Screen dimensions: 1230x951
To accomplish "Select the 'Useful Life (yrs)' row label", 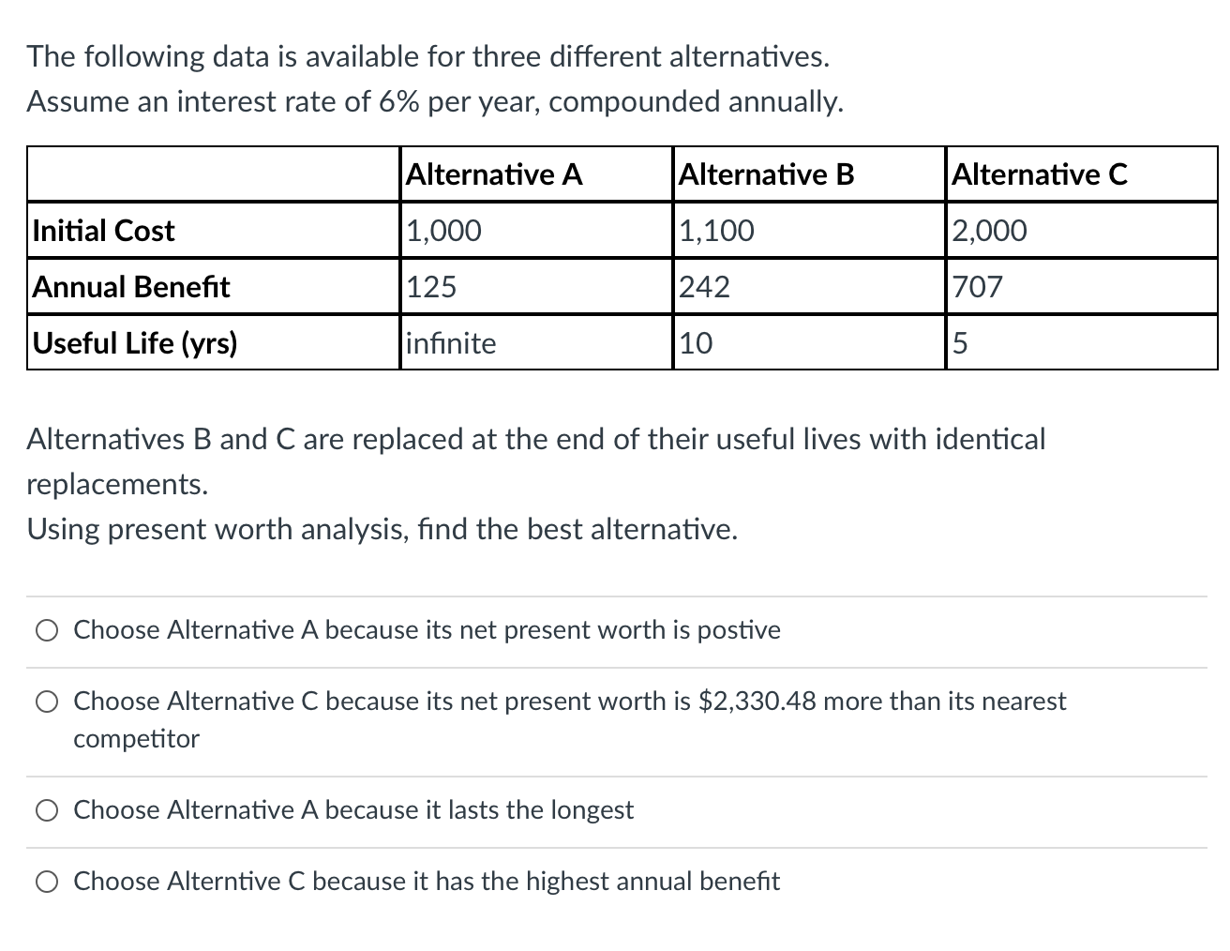I will click(132, 343).
